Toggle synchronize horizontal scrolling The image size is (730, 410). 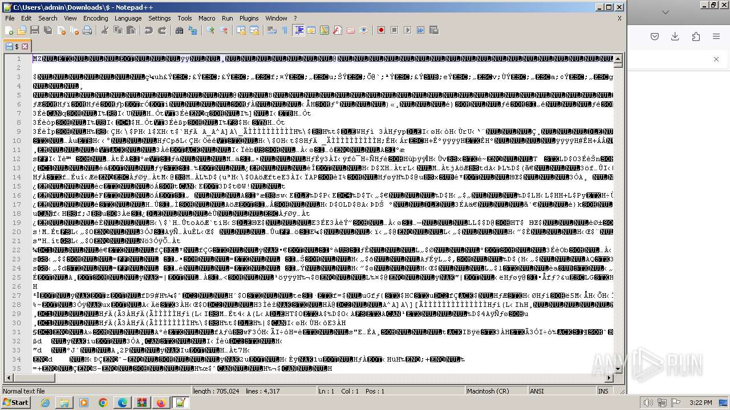pyautogui.click(x=254, y=30)
